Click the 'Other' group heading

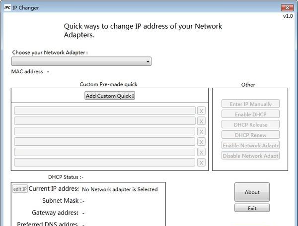(x=248, y=85)
